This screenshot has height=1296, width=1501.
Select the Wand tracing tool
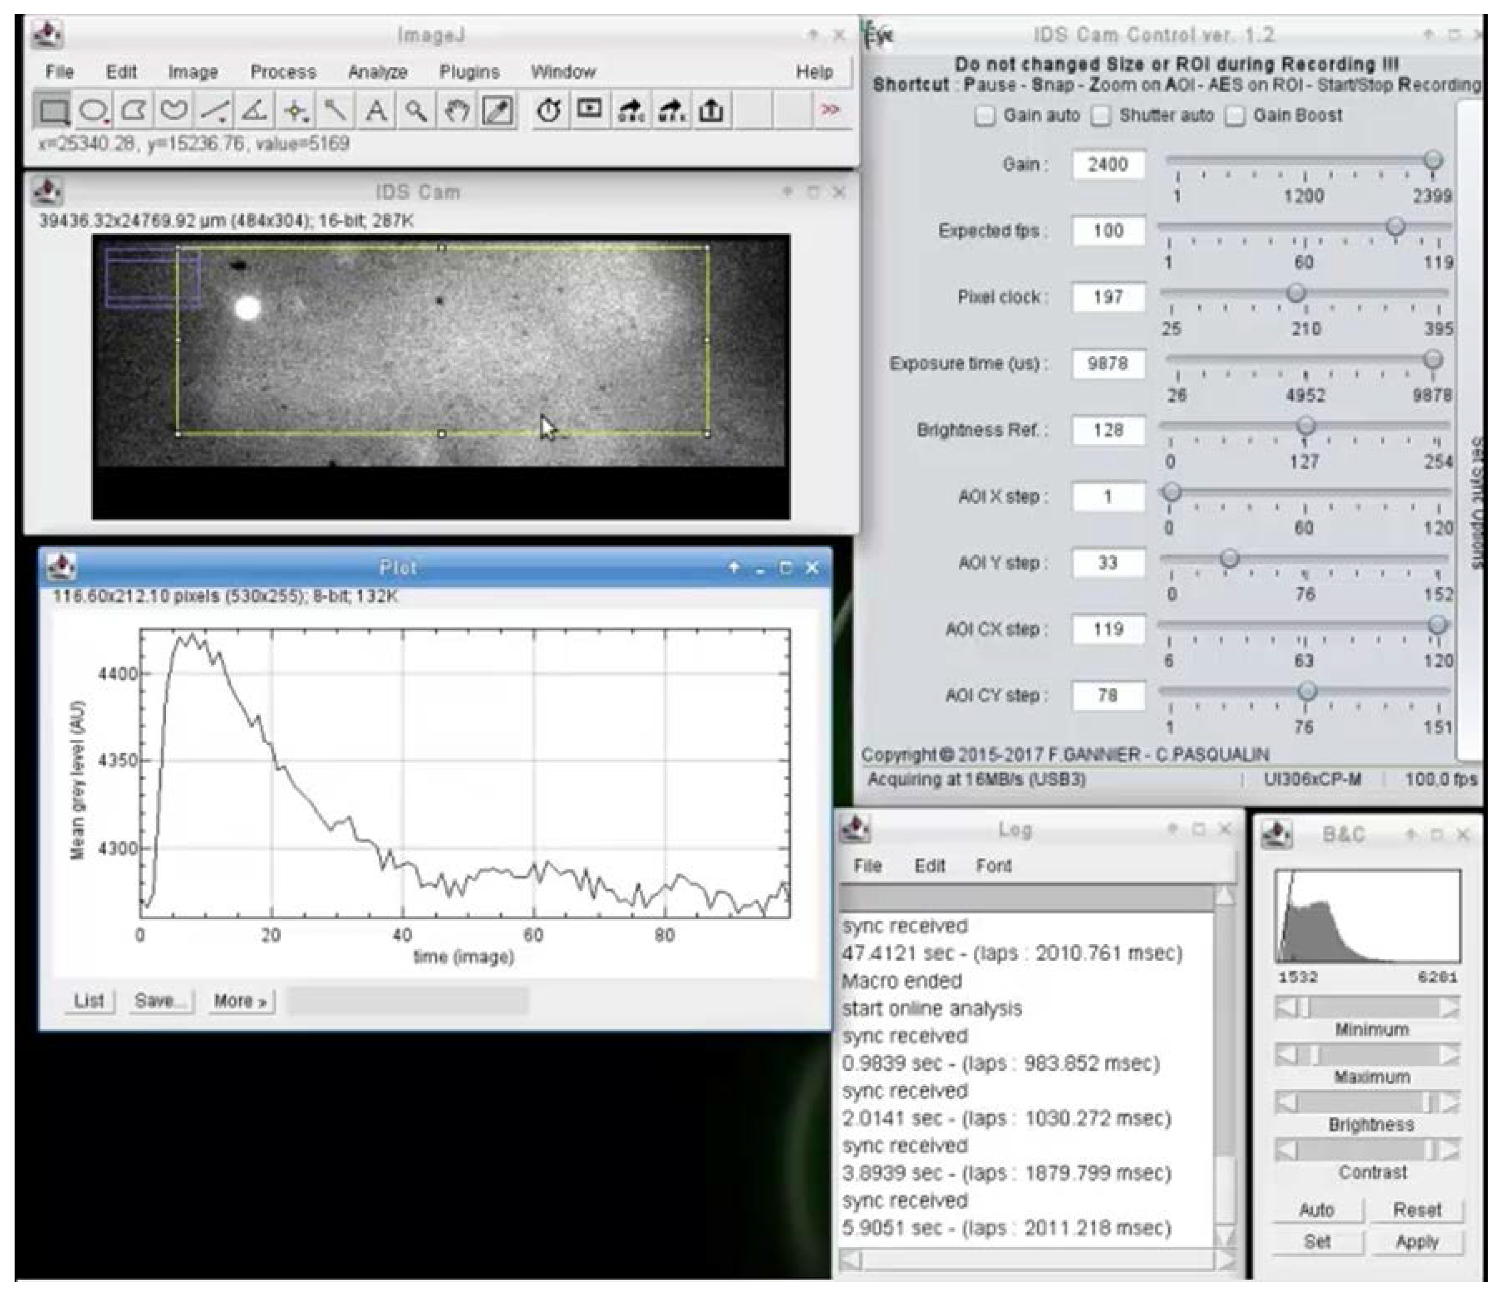point(335,111)
